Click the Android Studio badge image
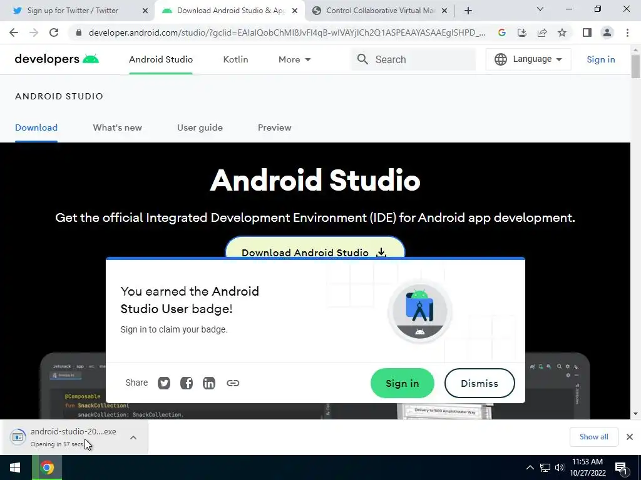The image size is (641, 480). click(x=420, y=312)
